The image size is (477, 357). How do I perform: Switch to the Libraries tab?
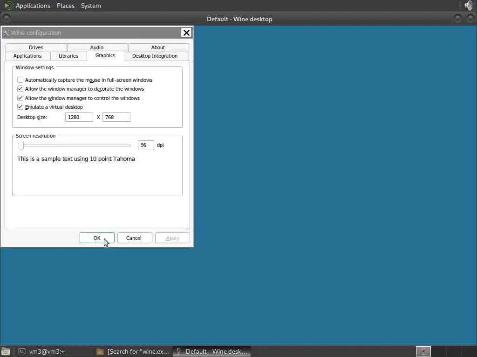68,56
